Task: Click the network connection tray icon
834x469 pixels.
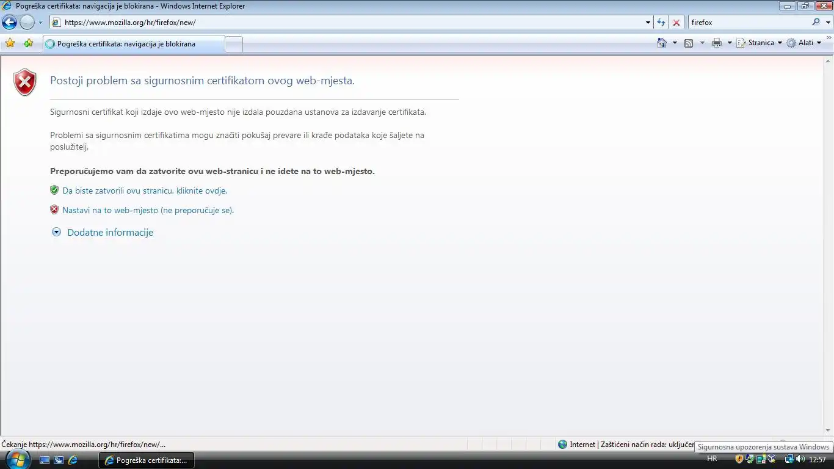Action: 789,459
